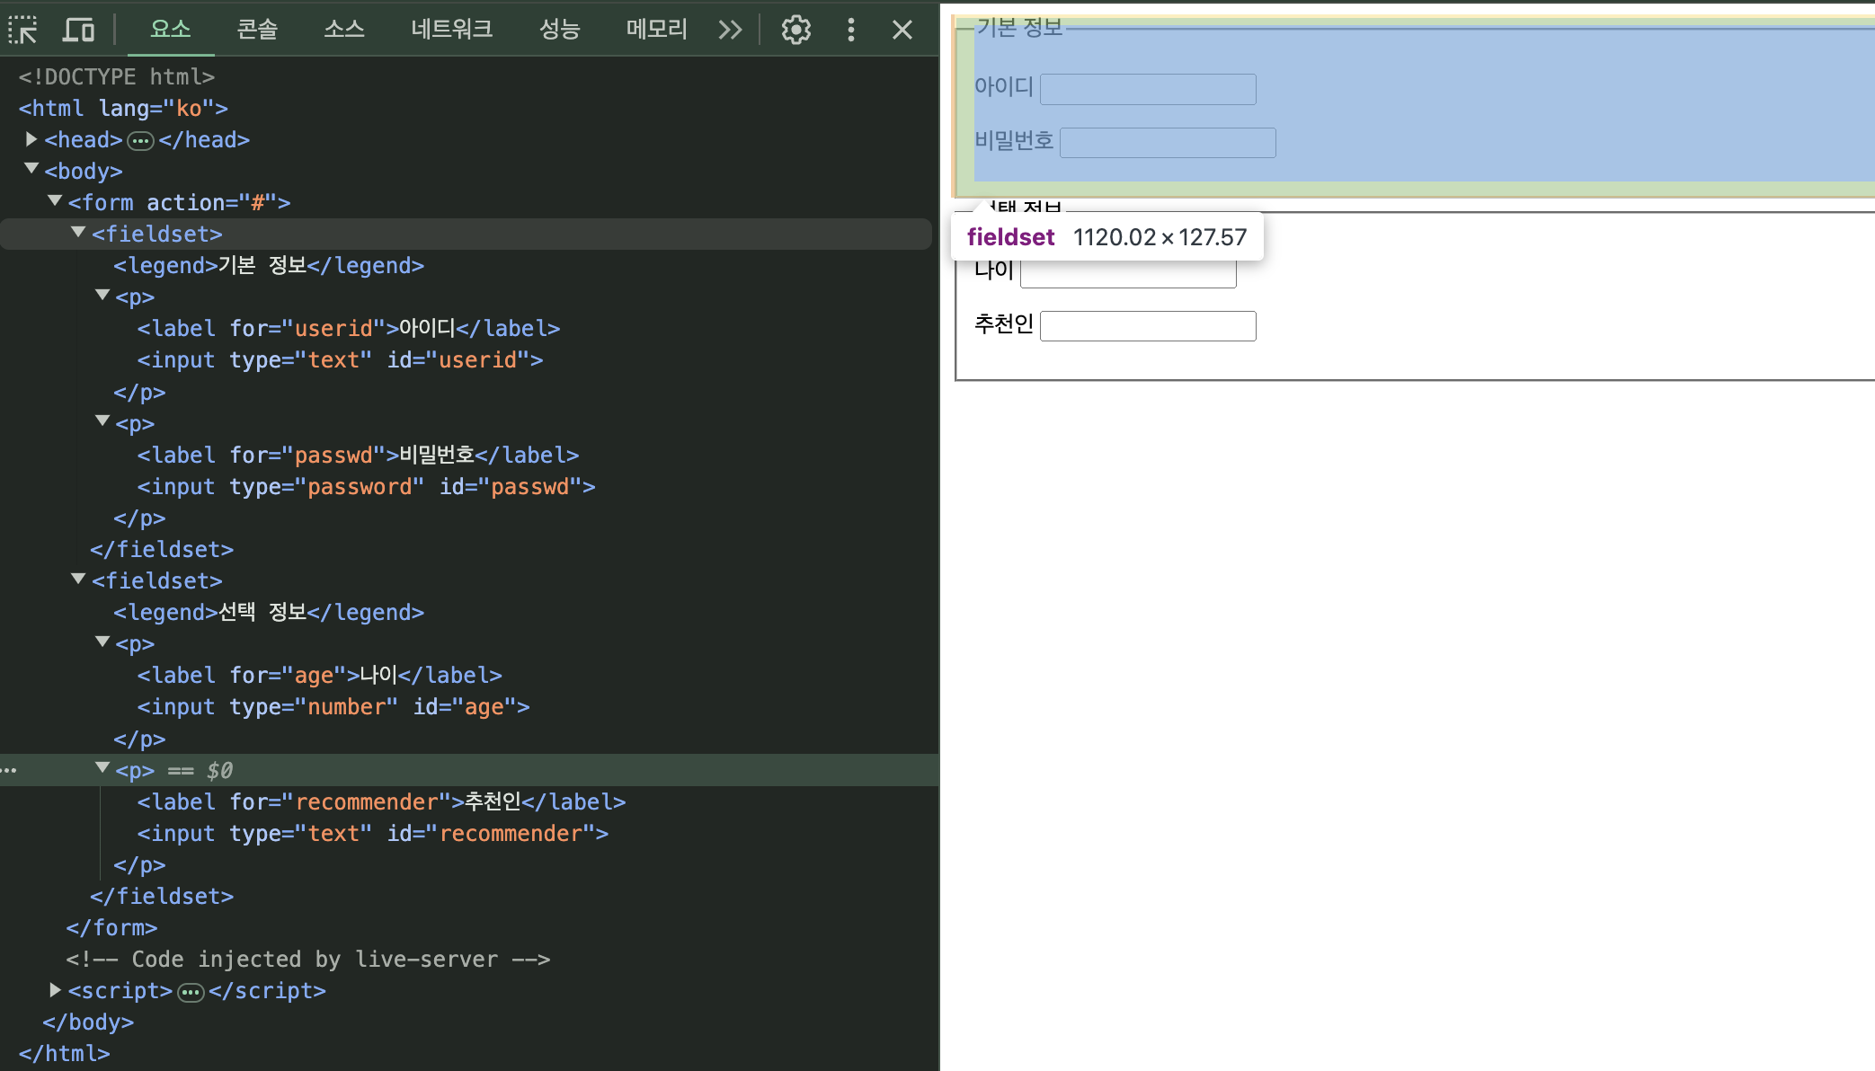This screenshot has width=1875, height=1071.
Task: Click the 추천인 text input field
Action: coord(1147,326)
